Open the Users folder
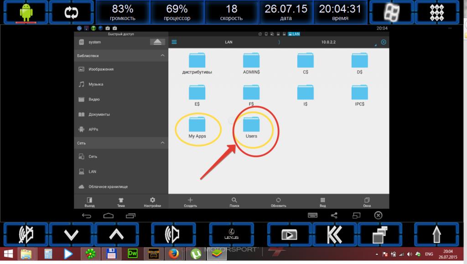Viewport: 467px width, 264px height. (251, 124)
